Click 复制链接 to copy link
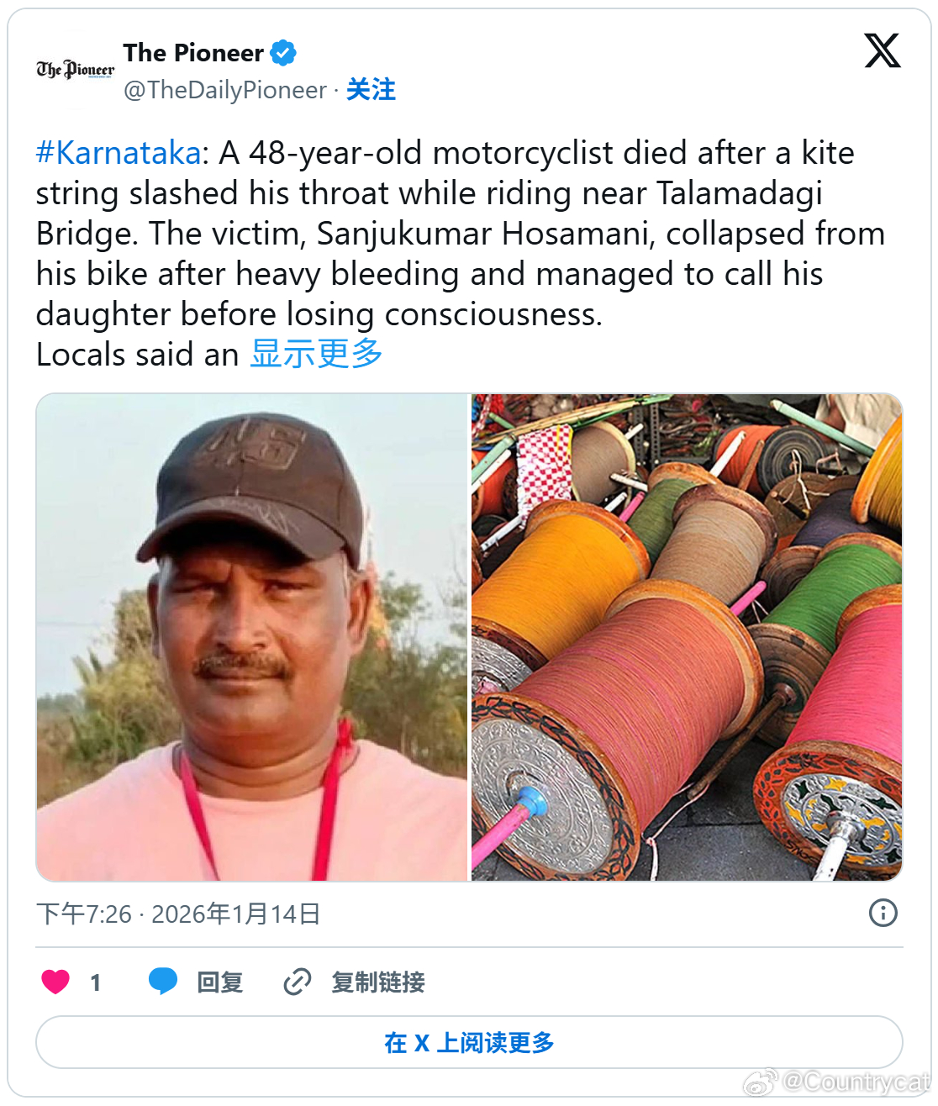Screen dimensions: 938x1106 pos(378,982)
